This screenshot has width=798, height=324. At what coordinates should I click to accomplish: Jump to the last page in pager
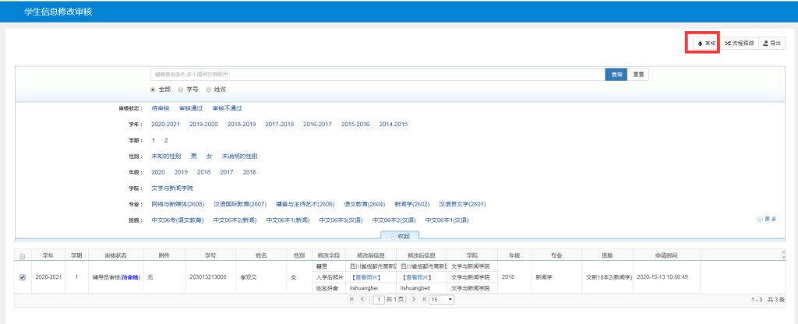[x=424, y=299]
